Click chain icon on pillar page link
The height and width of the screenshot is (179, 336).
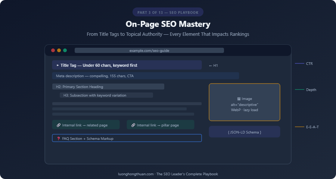133,125
